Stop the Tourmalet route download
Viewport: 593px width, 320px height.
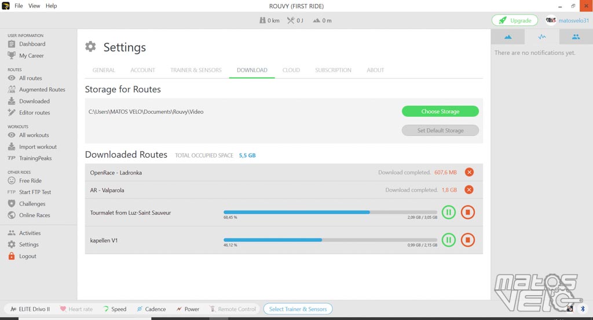[x=468, y=212]
